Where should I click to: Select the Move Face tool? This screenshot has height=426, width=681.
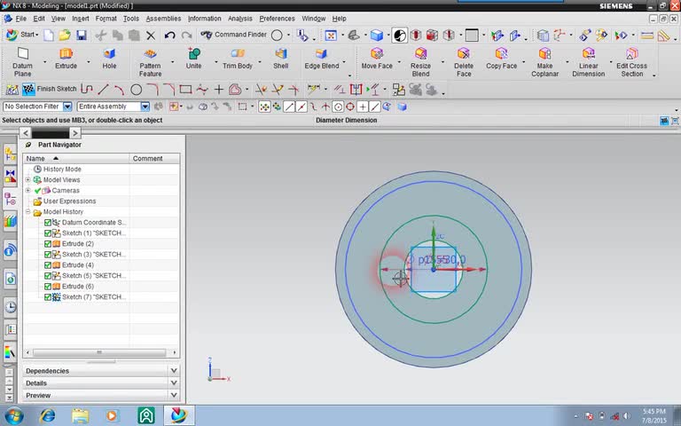point(376,55)
